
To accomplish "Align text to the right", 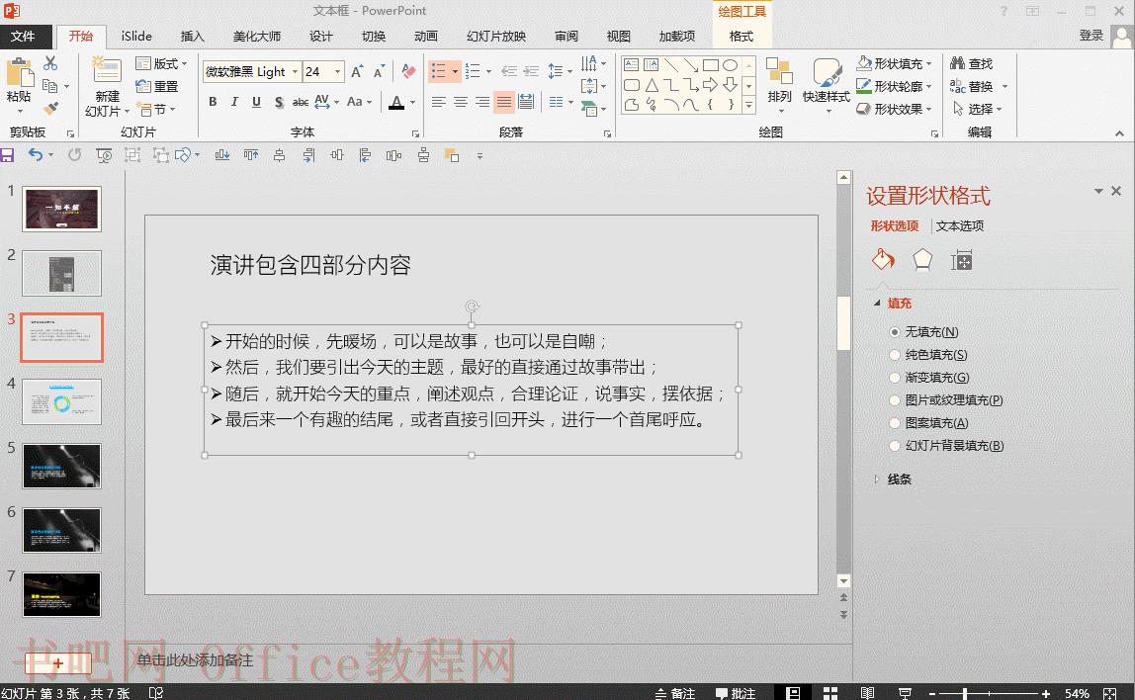I will (x=482, y=102).
